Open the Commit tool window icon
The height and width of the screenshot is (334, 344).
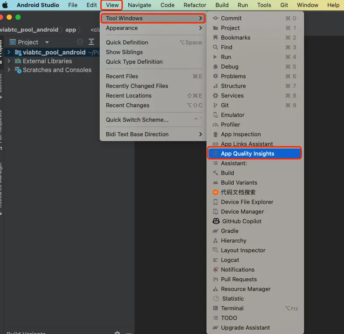[215, 18]
